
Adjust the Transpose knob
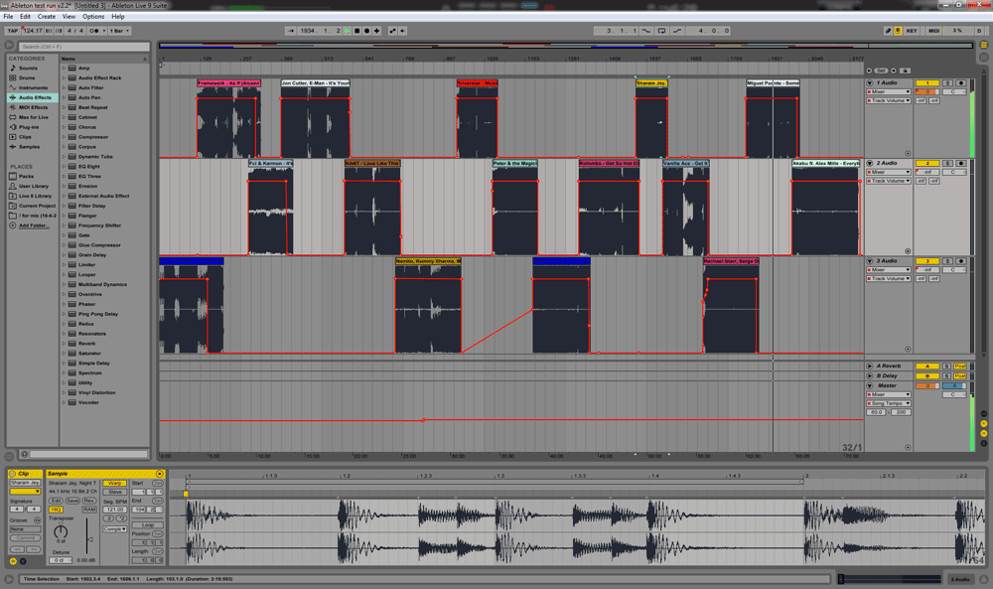(61, 532)
